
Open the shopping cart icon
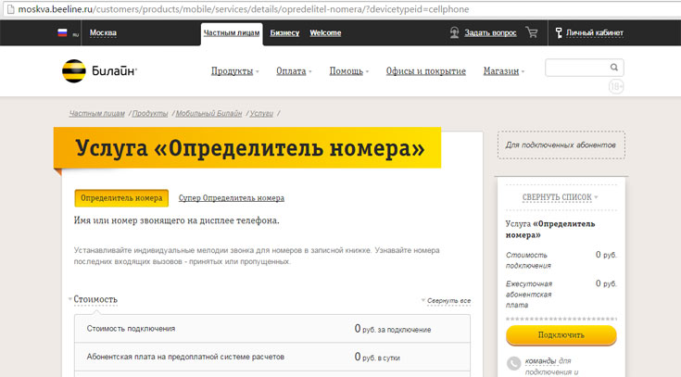(532, 32)
